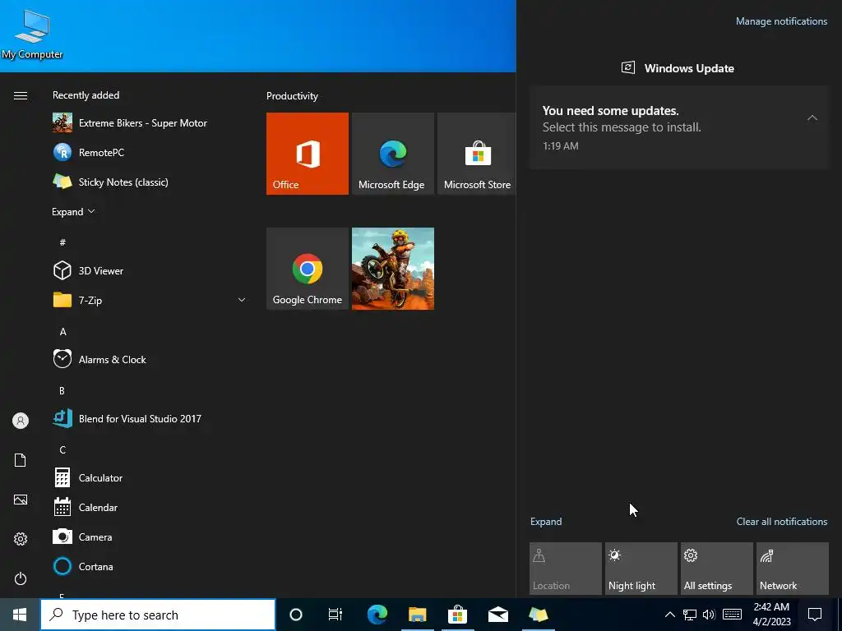Open Sticky Notes from taskbar
The image size is (842, 631).
538,615
